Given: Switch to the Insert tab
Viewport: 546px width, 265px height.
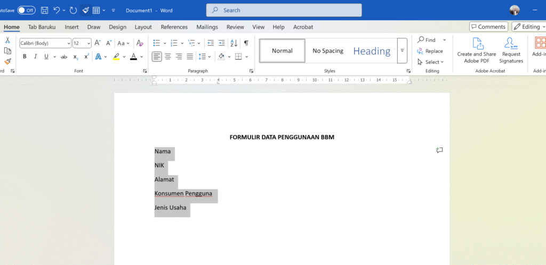Looking at the screenshot, I should click(x=72, y=27).
